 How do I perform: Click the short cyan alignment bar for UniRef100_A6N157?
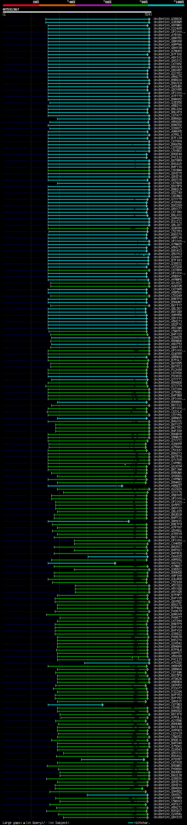(x=86, y=486)
